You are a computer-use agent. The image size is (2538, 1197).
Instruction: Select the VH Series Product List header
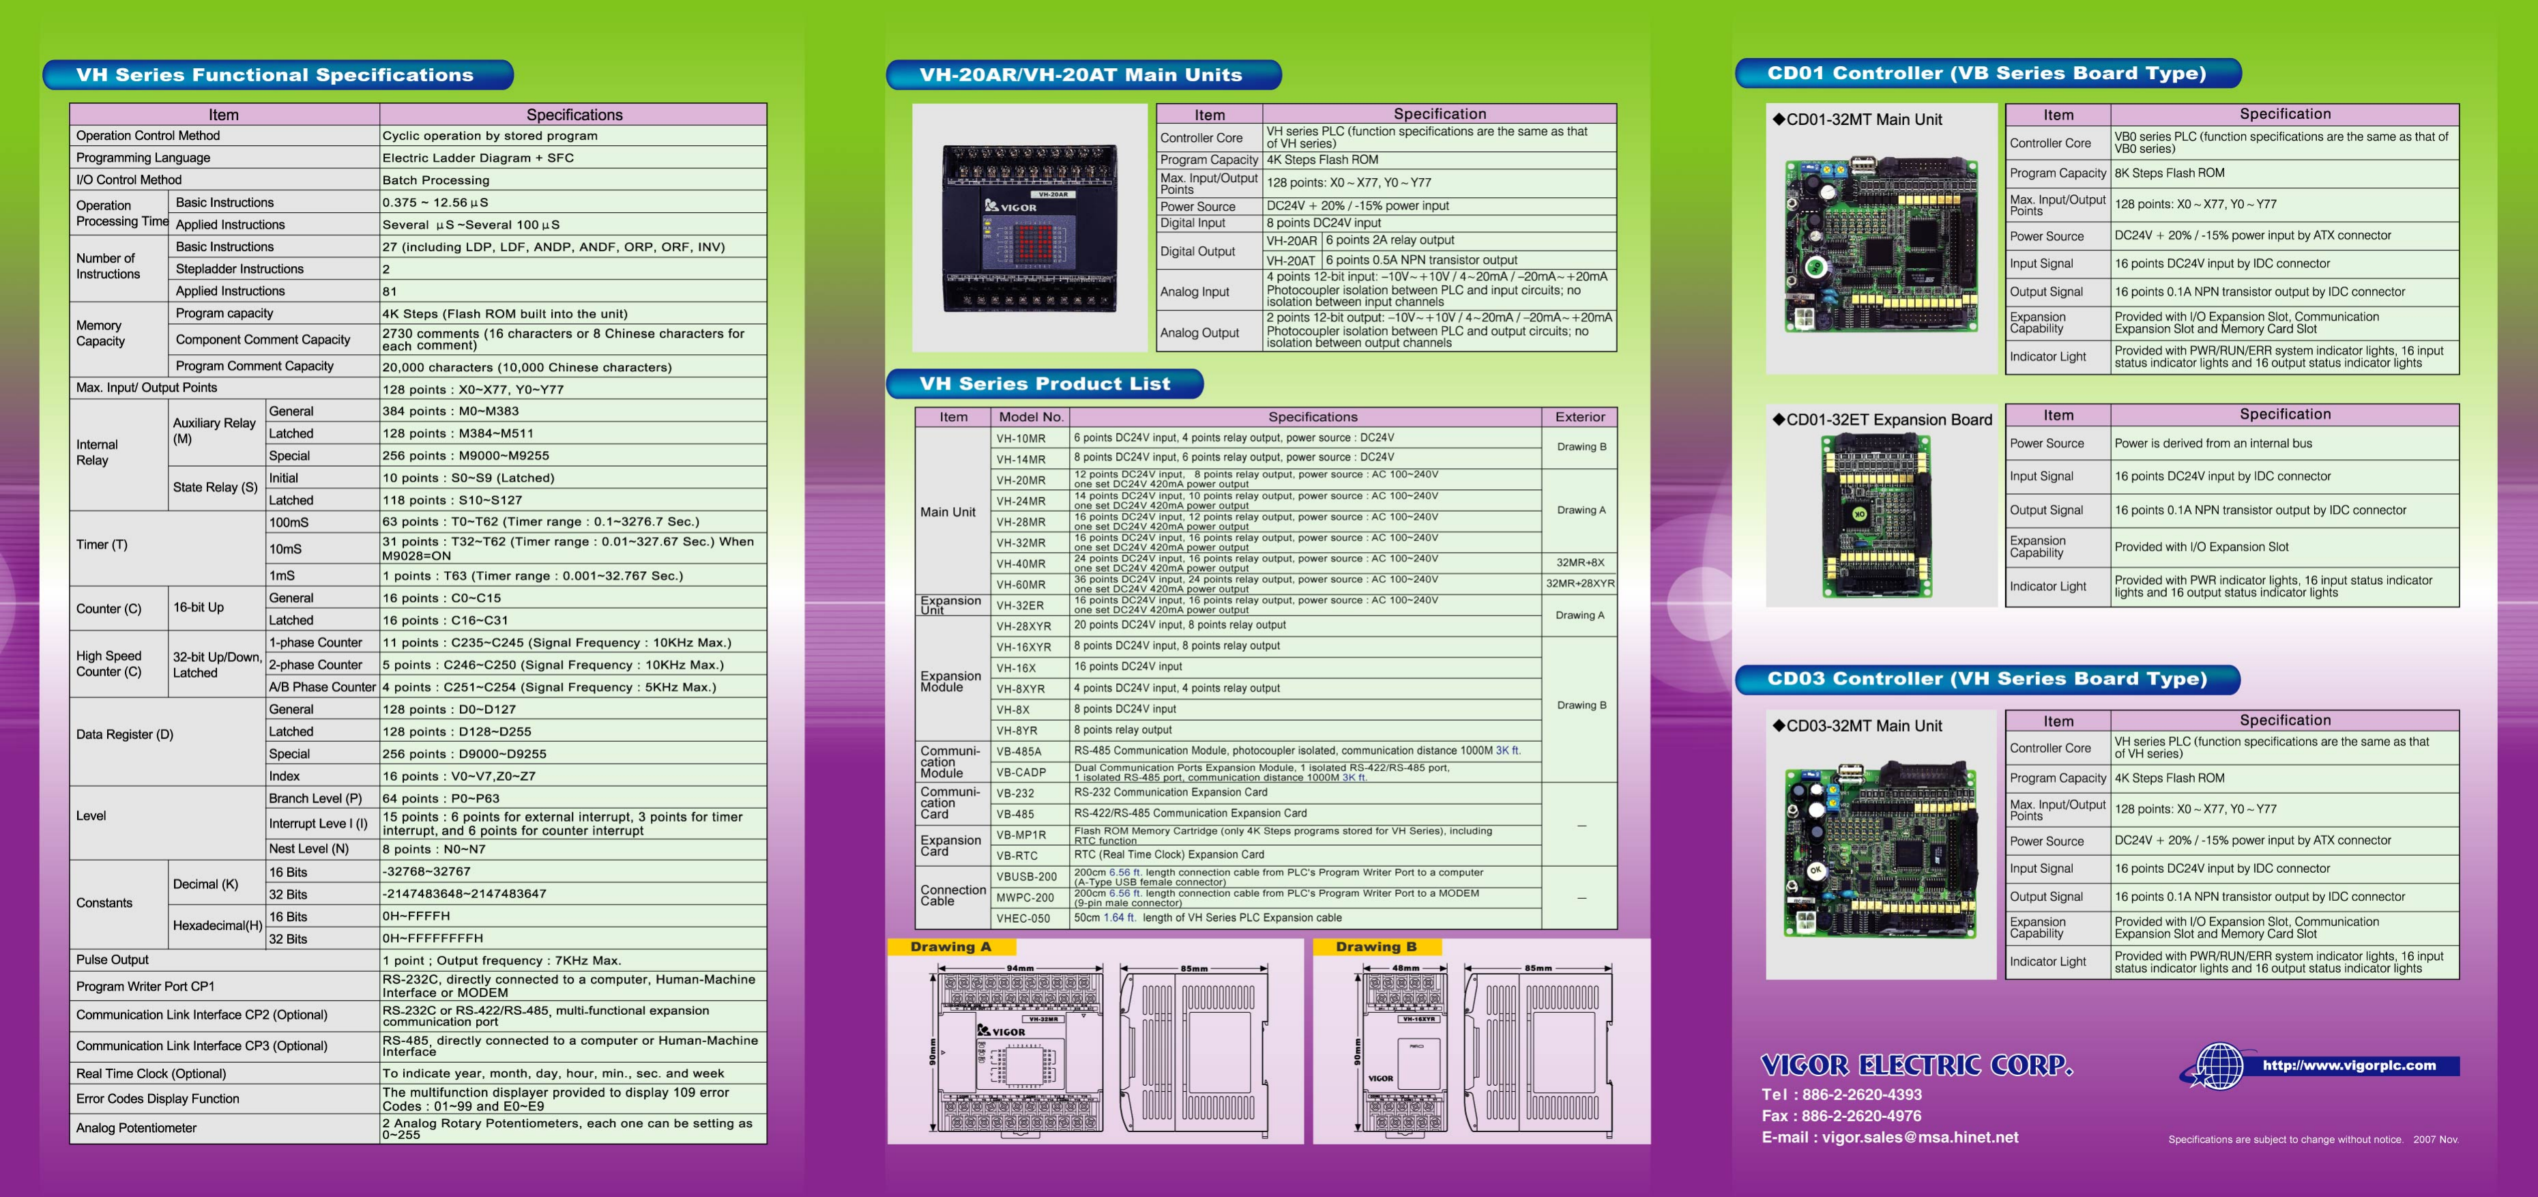(1045, 384)
